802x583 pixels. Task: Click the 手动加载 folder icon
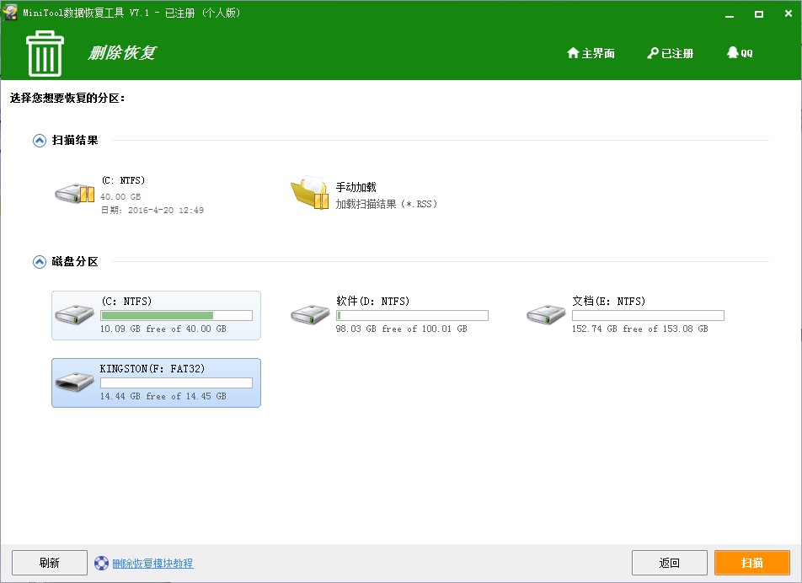[310, 193]
